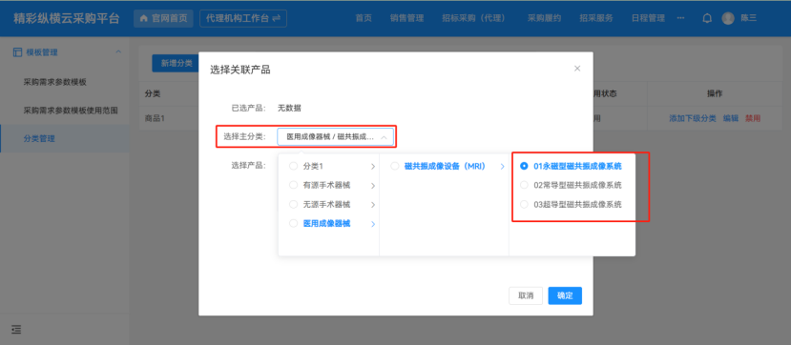Expand 有源手术器械 submenu arrow
Screen dimensions: 791x345
373,186
